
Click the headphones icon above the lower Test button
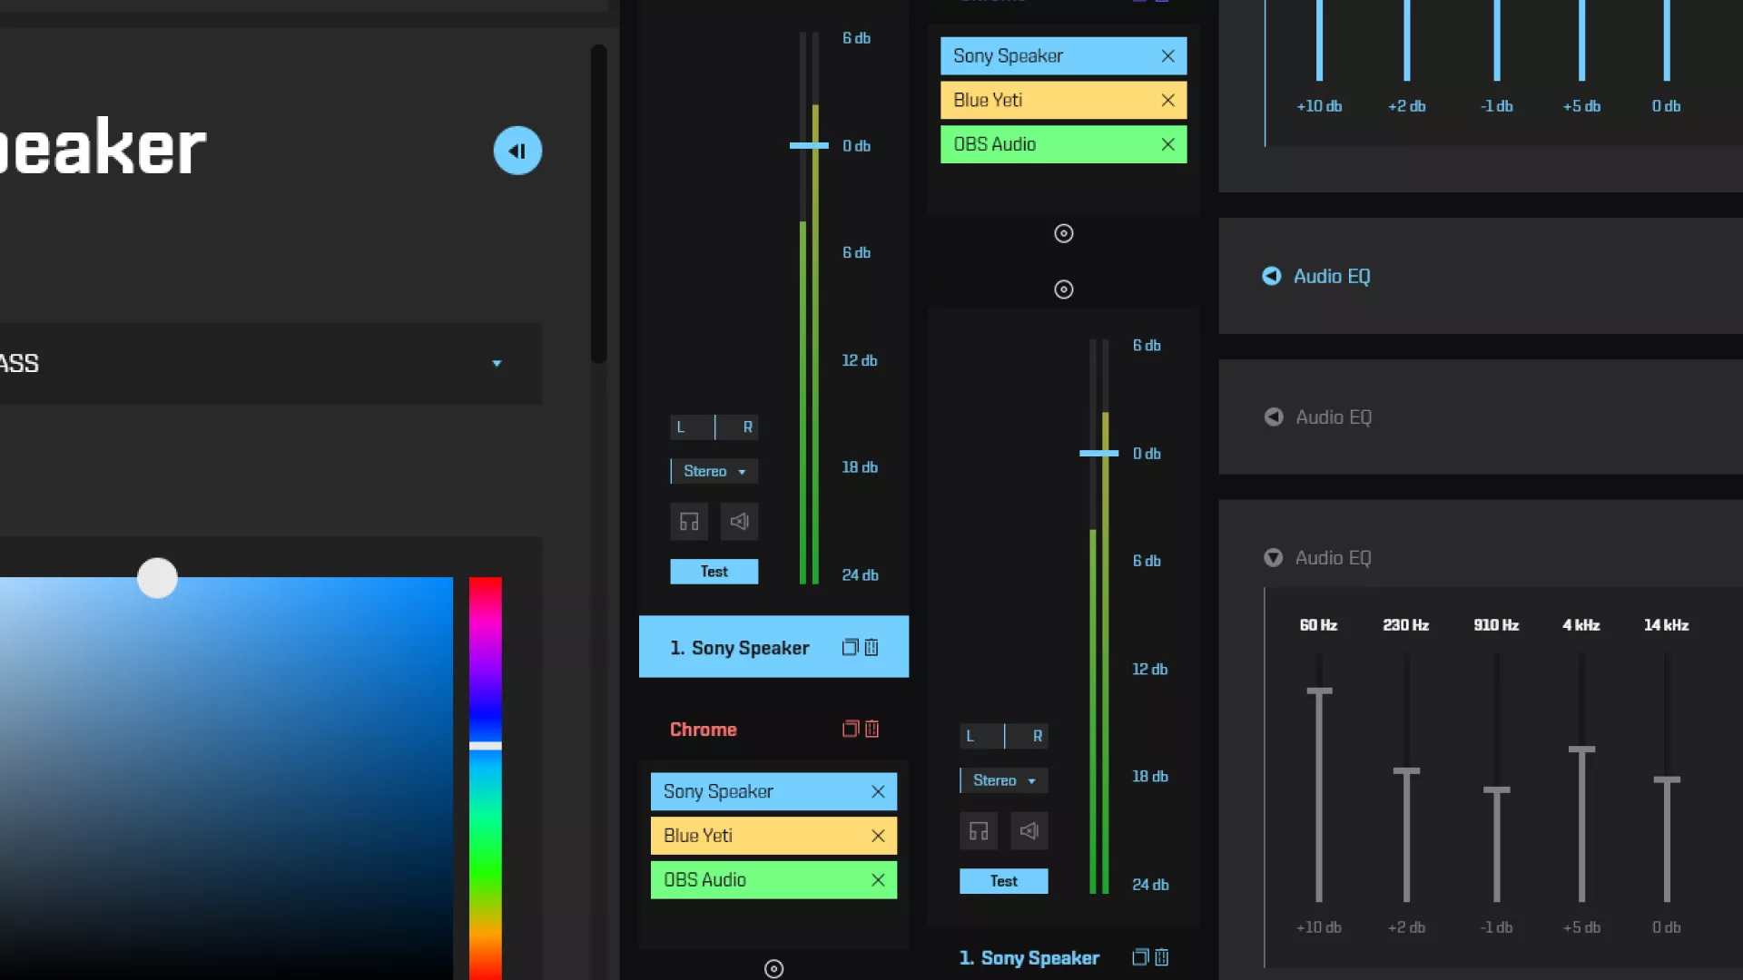pyautogui.click(x=979, y=831)
